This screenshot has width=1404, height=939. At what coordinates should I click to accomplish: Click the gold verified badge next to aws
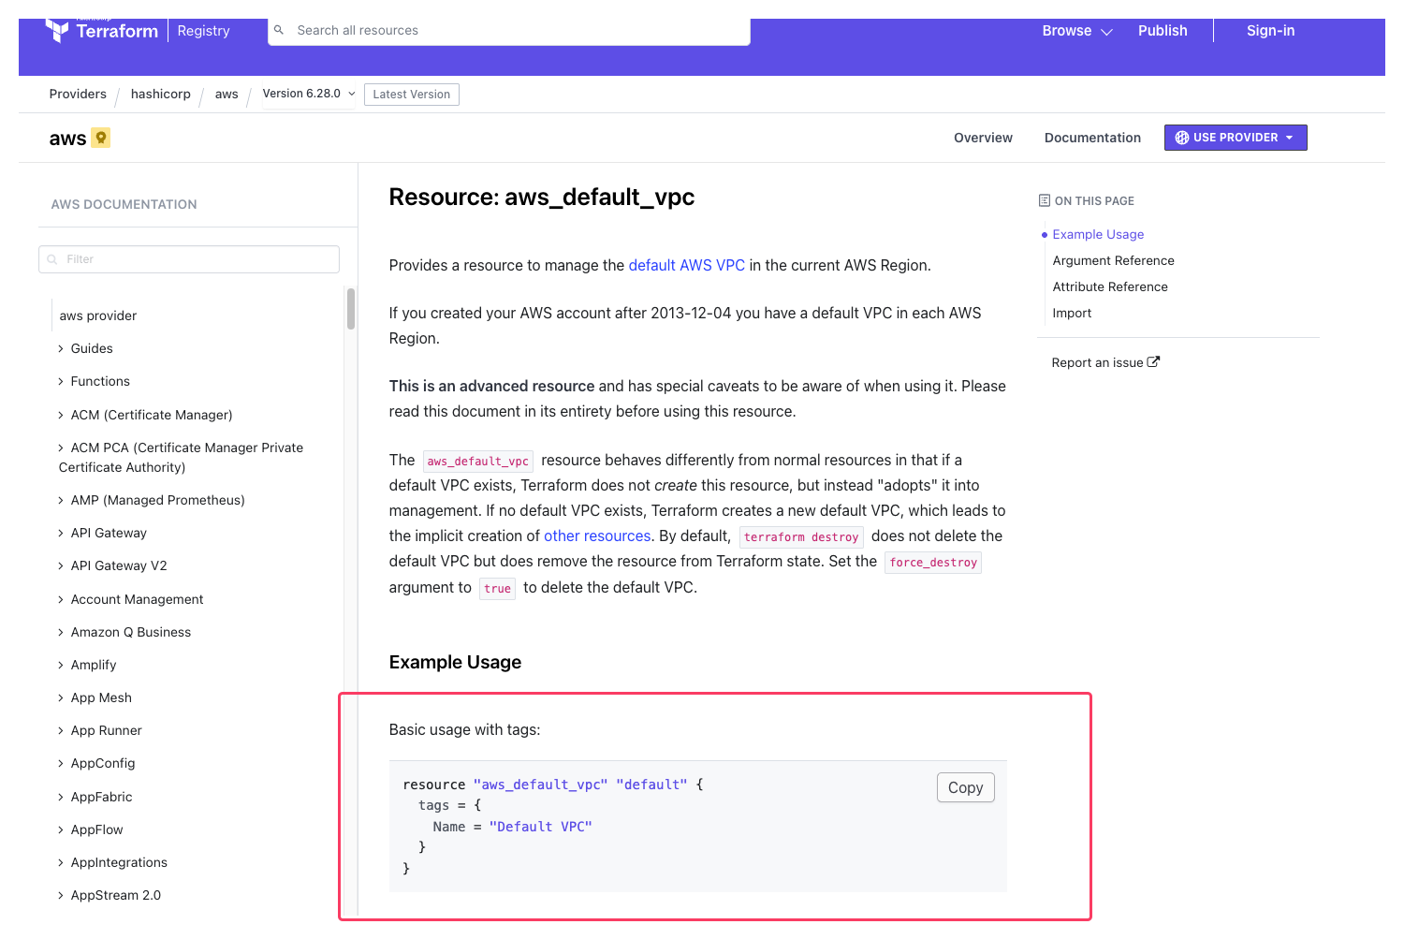pyautogui.click(x=100, y=137)
